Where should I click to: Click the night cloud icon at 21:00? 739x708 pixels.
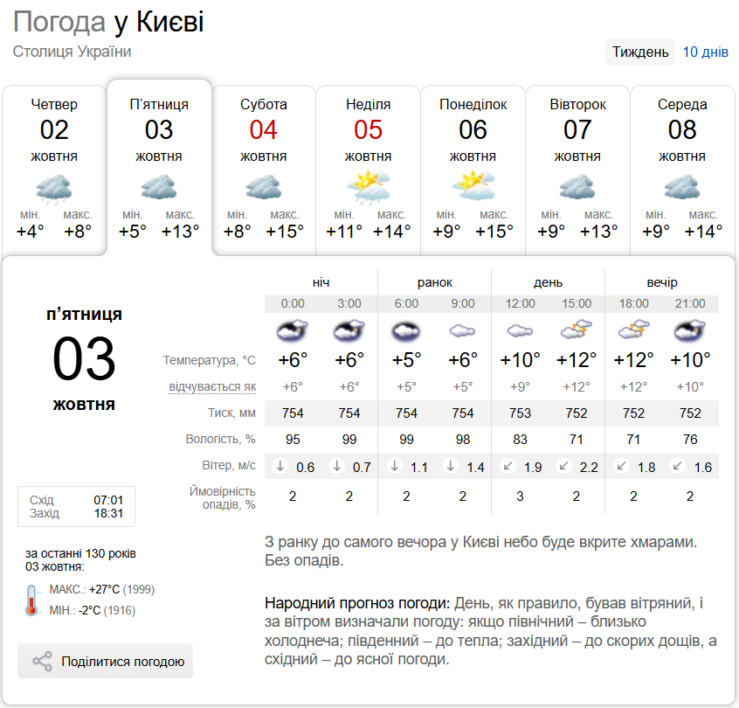point(691,331)
